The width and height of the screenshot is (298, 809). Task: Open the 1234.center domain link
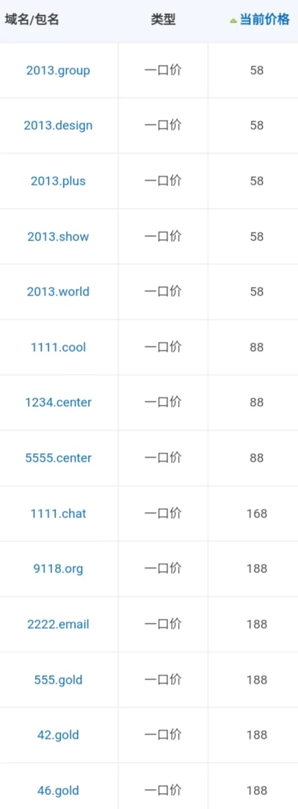coord(58,402)
